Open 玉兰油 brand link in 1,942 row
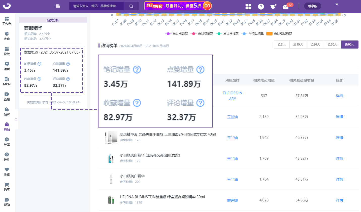This screenshot has height=212, width=361. 233,138
